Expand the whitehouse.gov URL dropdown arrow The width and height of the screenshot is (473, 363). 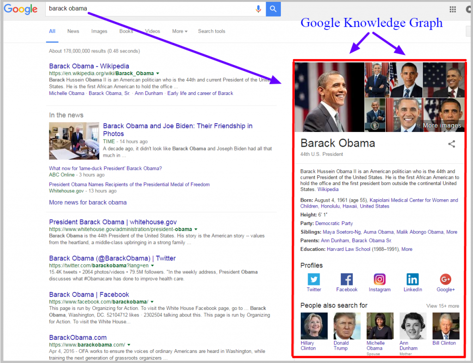coord(196,229)
